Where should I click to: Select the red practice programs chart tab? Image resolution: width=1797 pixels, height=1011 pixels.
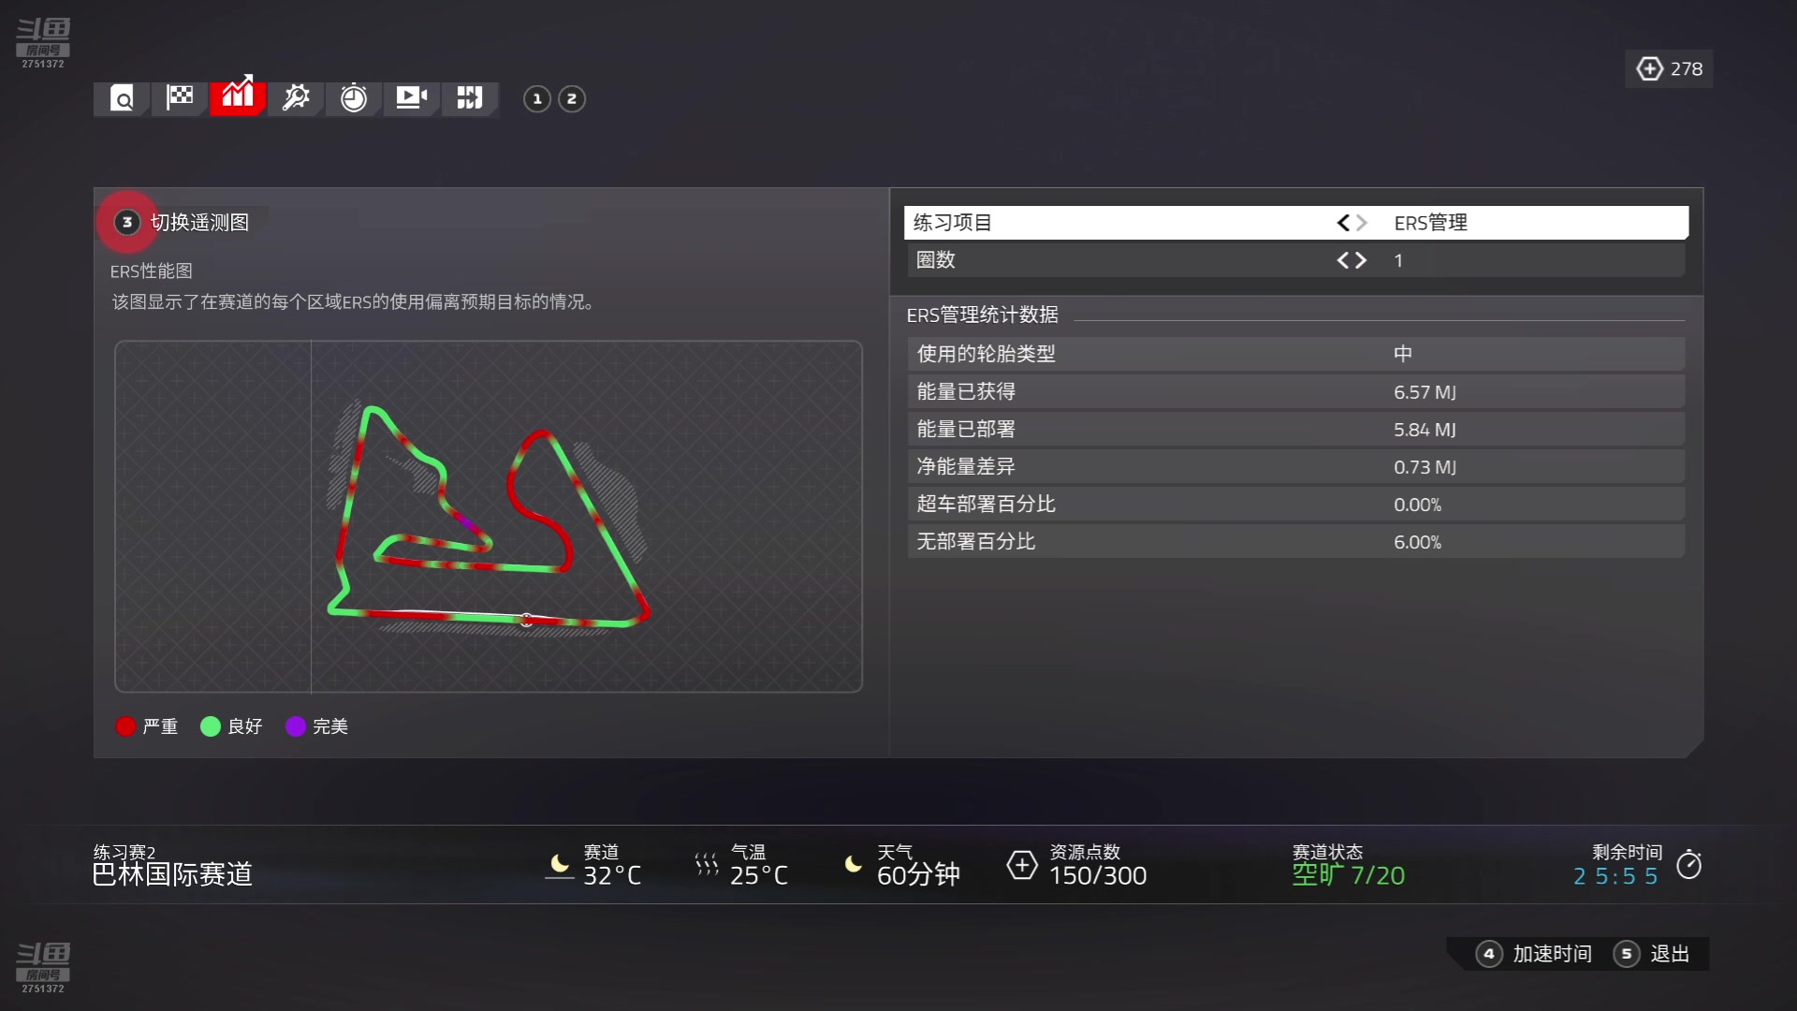(x=238, y=96)
